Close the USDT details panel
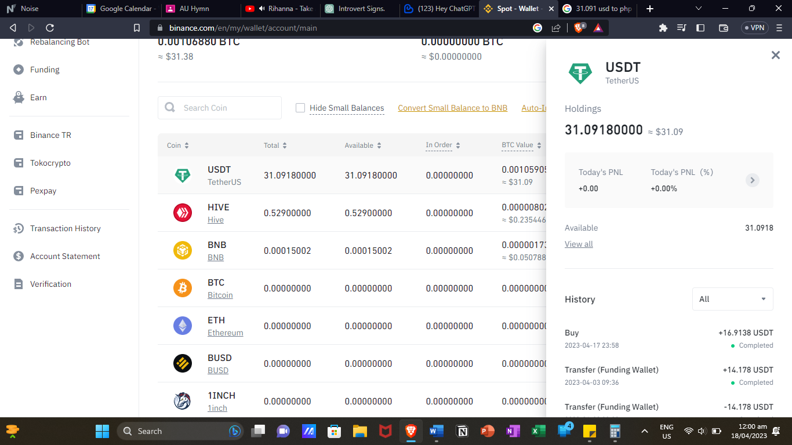This screenshot has width=792, height=445. click(x=775, y=55)
